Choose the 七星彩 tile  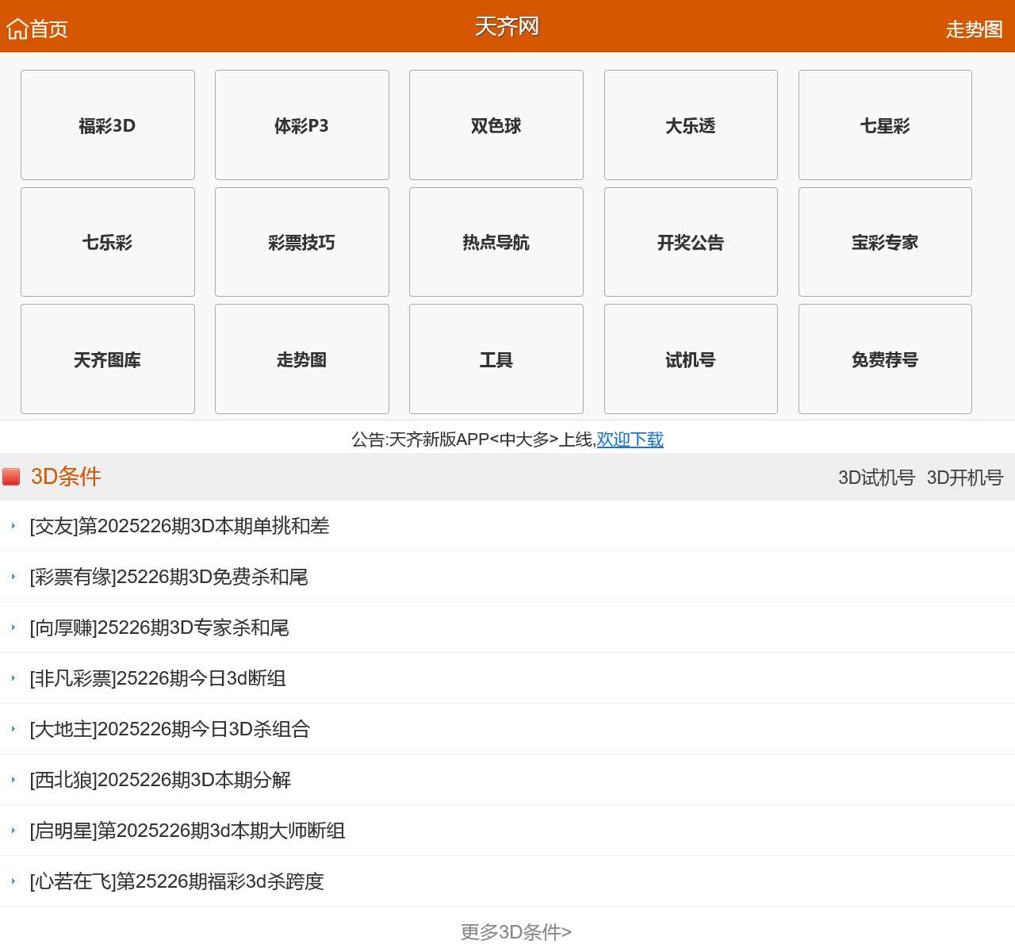pyautogui.click(x=885, y=125)
